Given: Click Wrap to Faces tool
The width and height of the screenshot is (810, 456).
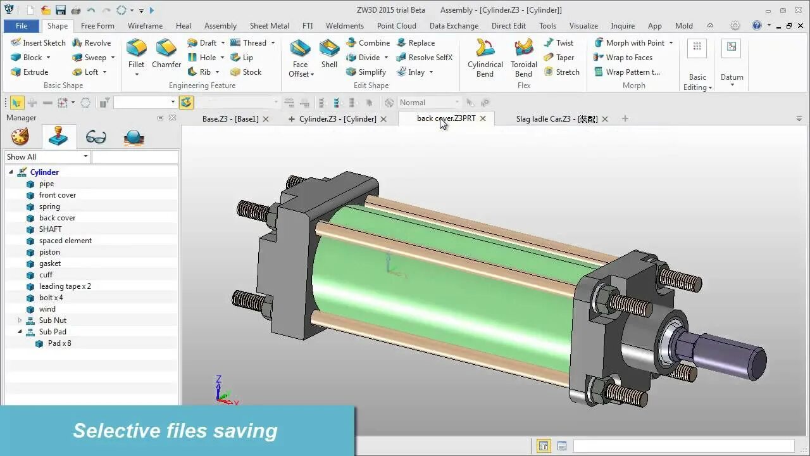Looking at the screenshot, I should (623, 58).
